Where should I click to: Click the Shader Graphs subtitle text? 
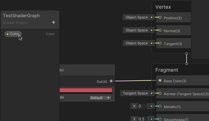coord(15,23)
